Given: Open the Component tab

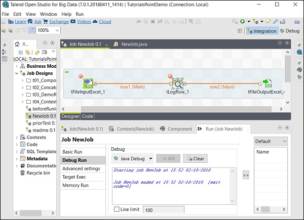Looking at the screenshot, I should [176, 129].
